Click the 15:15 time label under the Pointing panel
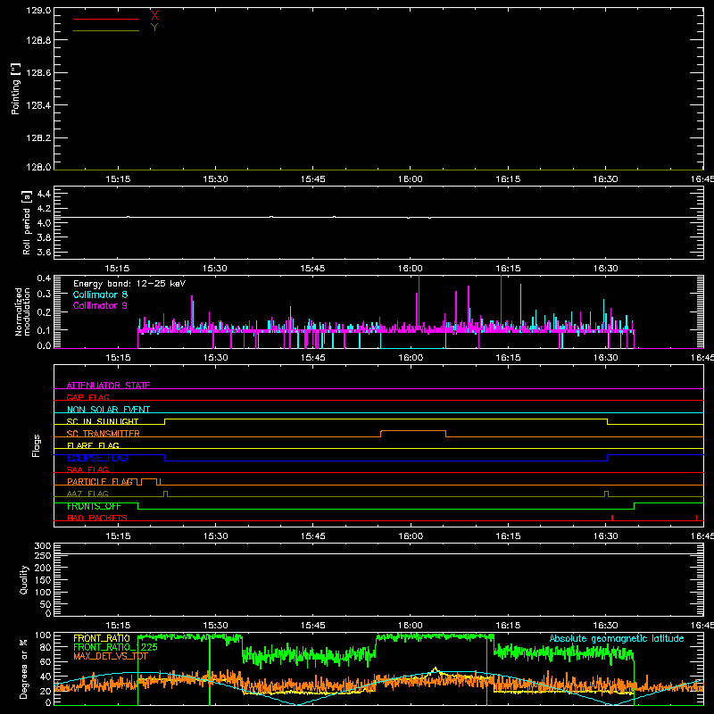Viewport: 714px width, 714px height. 118,179
